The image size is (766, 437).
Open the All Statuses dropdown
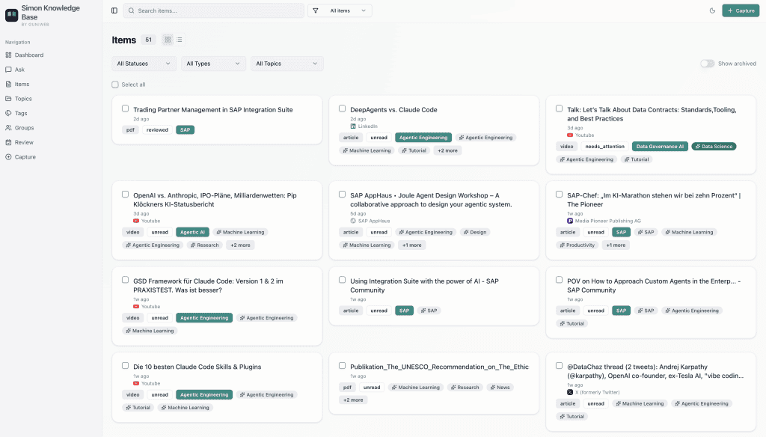pos(144,64)
